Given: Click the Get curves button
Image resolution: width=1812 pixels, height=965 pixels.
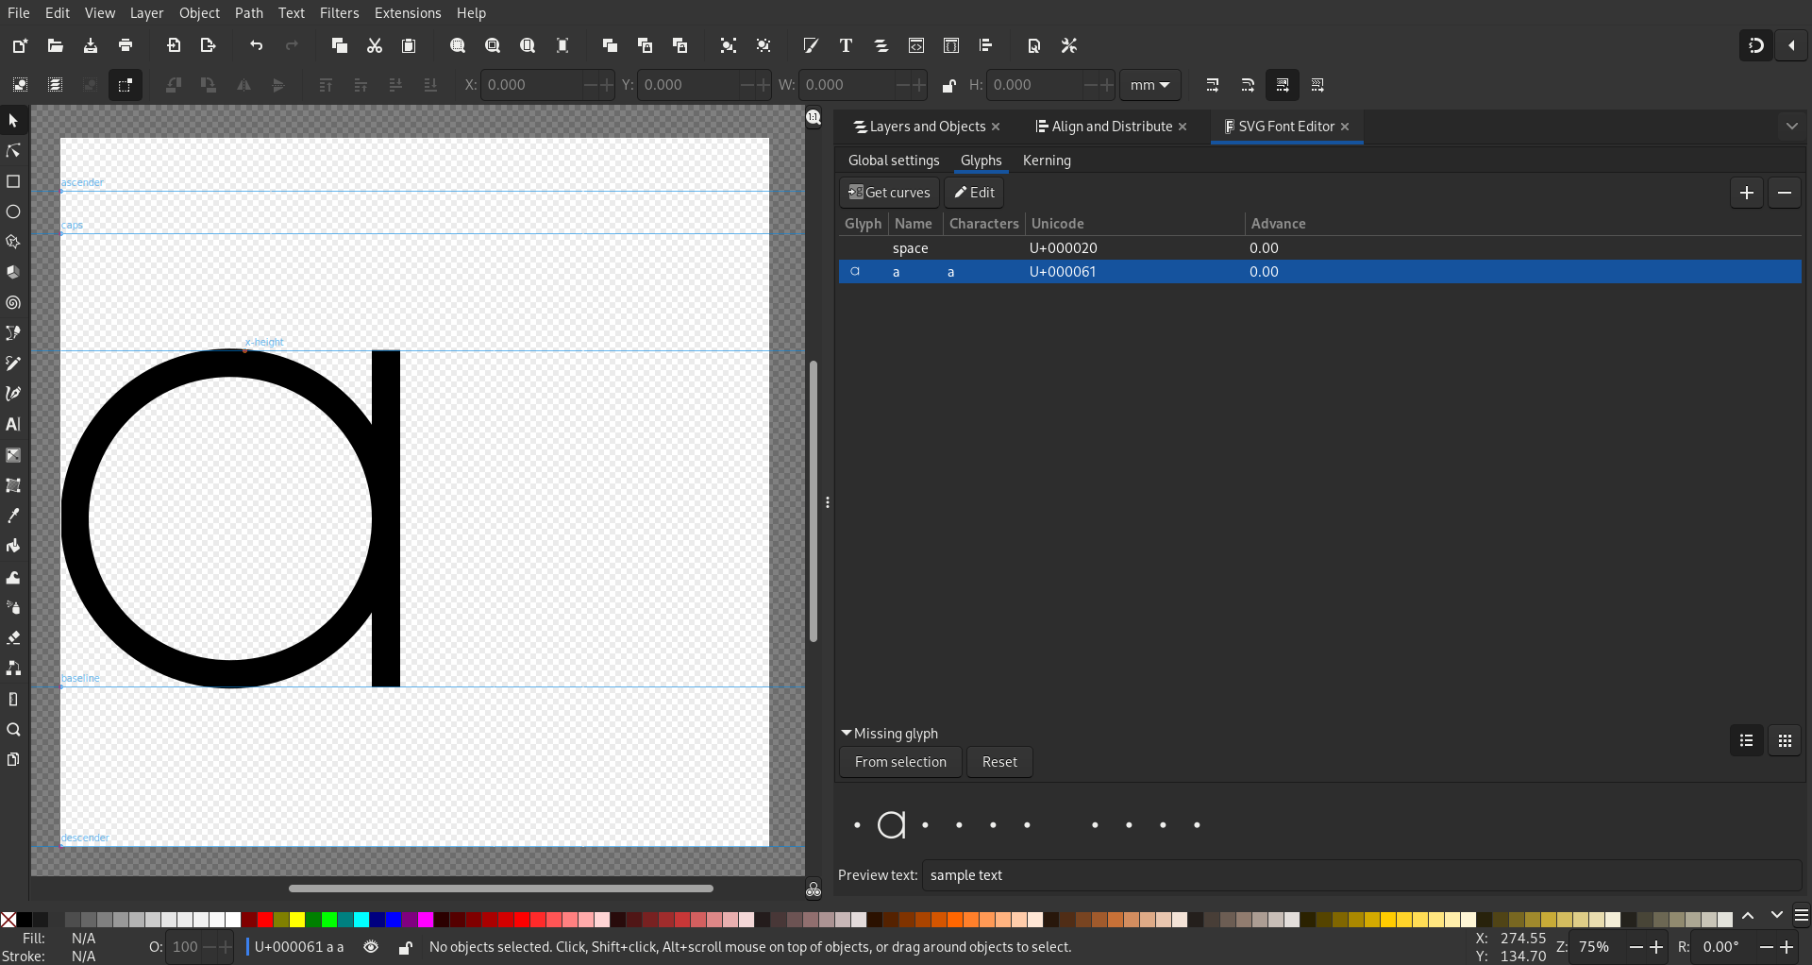Looking at the screenshot, I should click(x=889, y=193).
